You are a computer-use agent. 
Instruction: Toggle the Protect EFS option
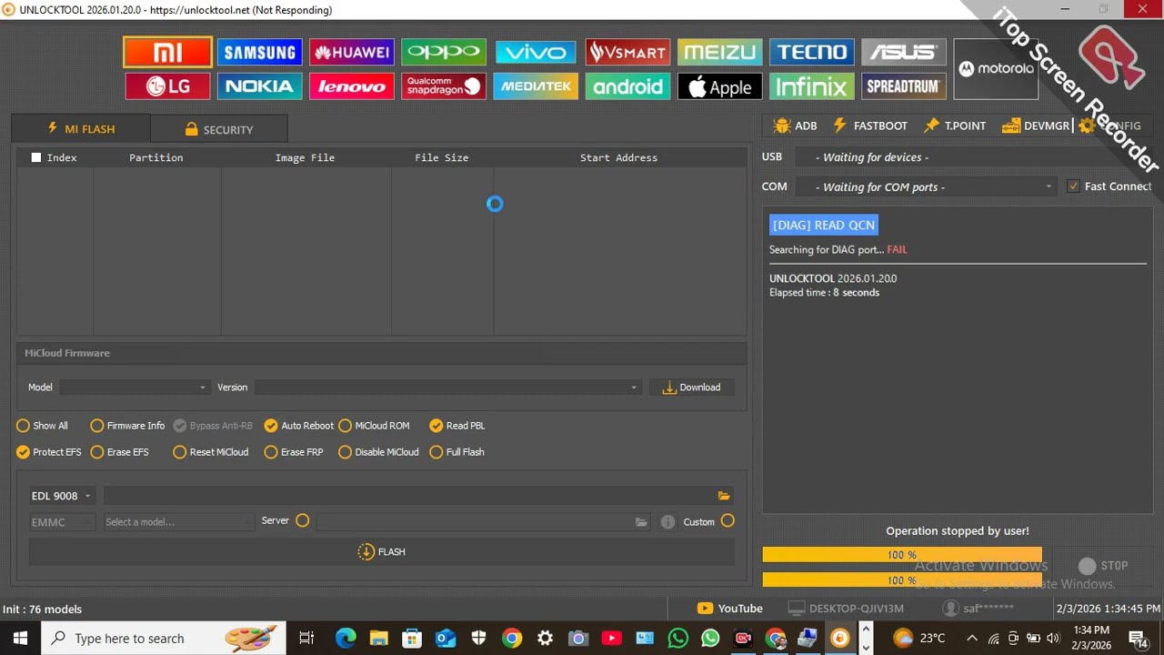49,452
